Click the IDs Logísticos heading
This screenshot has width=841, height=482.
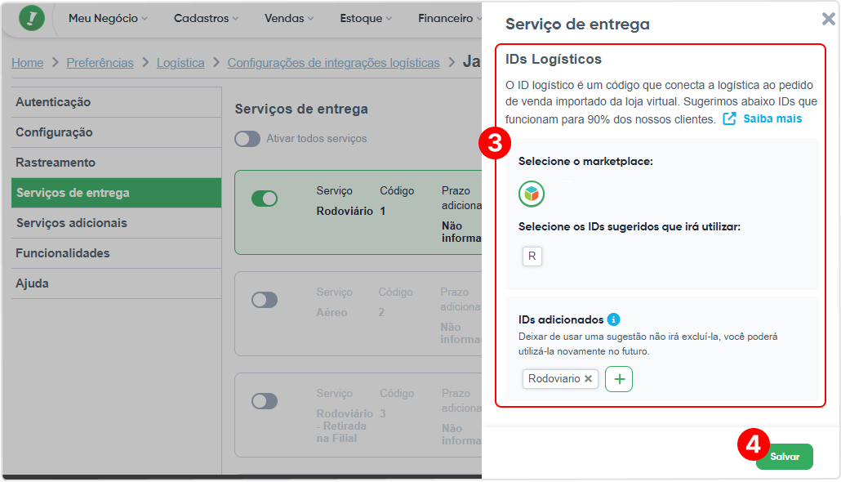(x=554, y=59)
